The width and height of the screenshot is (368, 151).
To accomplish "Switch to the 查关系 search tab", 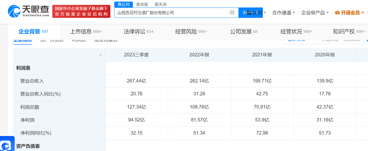I will [x=160, y=5].
